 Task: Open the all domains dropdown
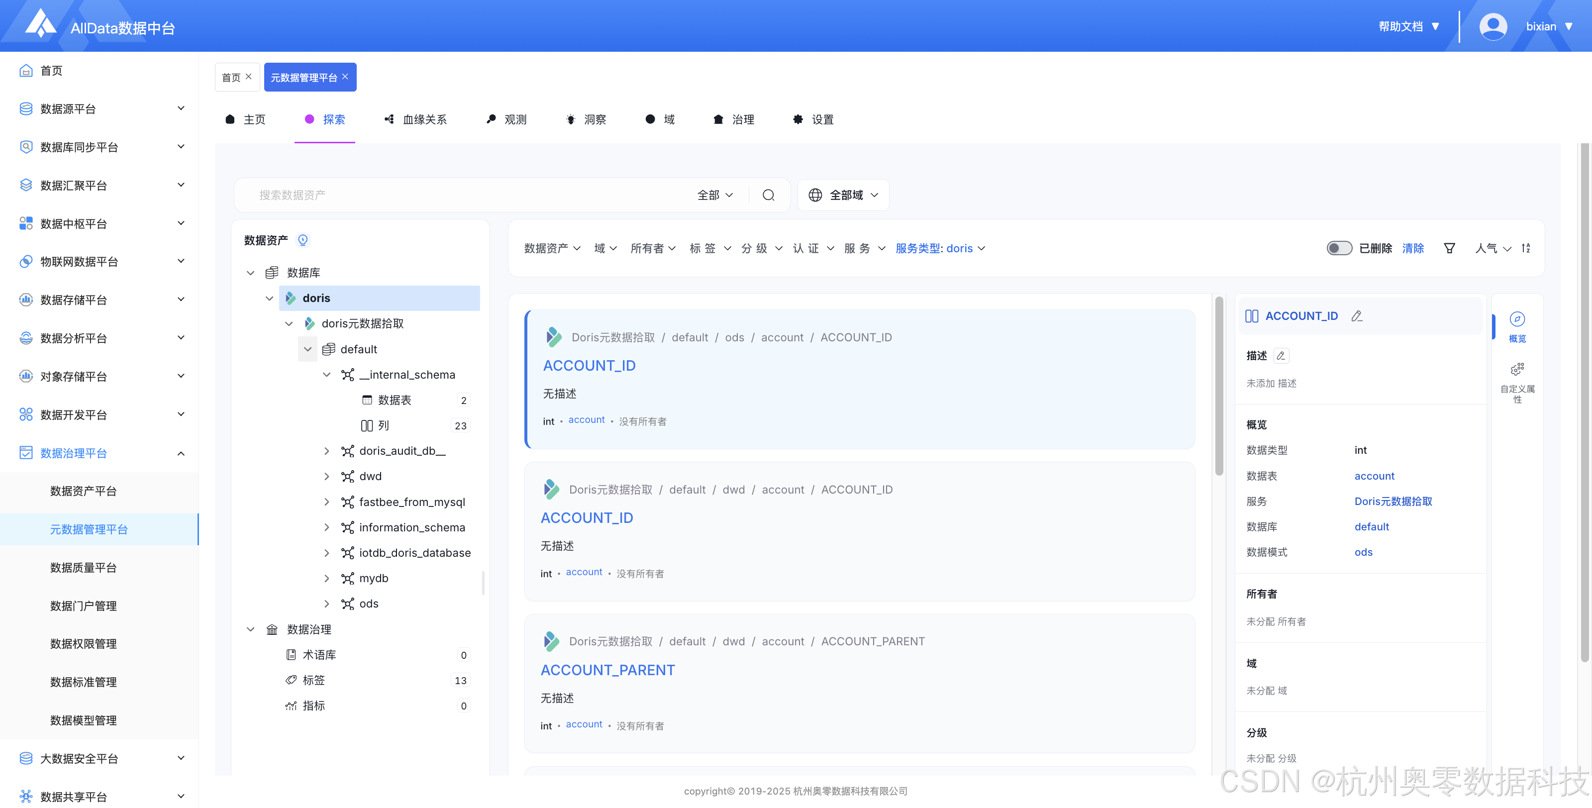[843, 196]
